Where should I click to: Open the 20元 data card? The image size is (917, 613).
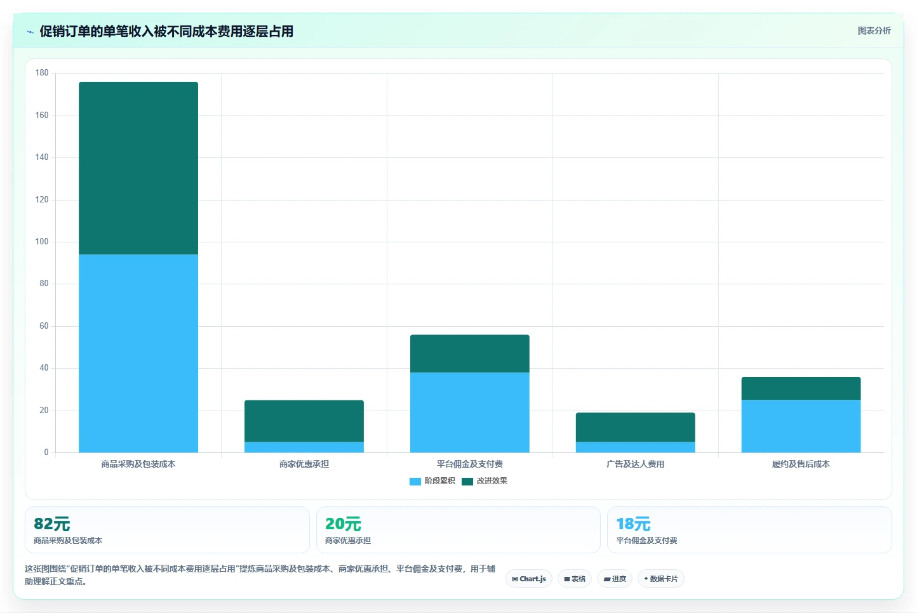click(x=458, y=530)
